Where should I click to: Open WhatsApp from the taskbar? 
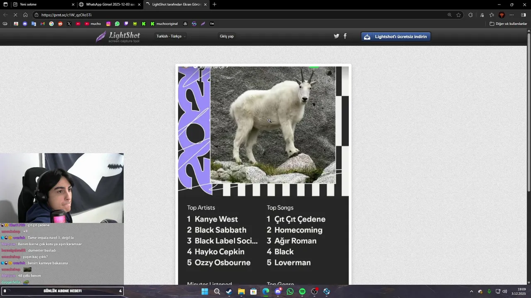click(290, 291)
